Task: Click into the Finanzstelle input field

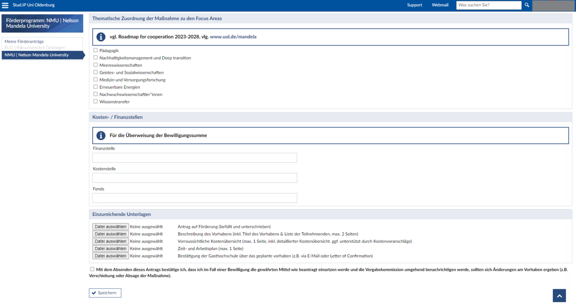Action: point(194,157)
